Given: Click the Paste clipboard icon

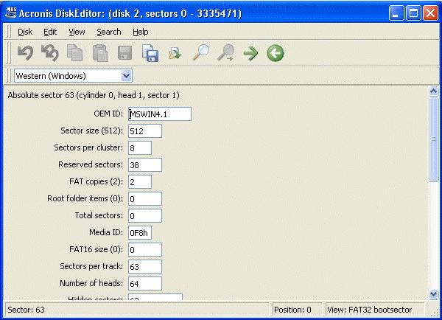Looking at the screenshot, I should (x=100, y=53).
